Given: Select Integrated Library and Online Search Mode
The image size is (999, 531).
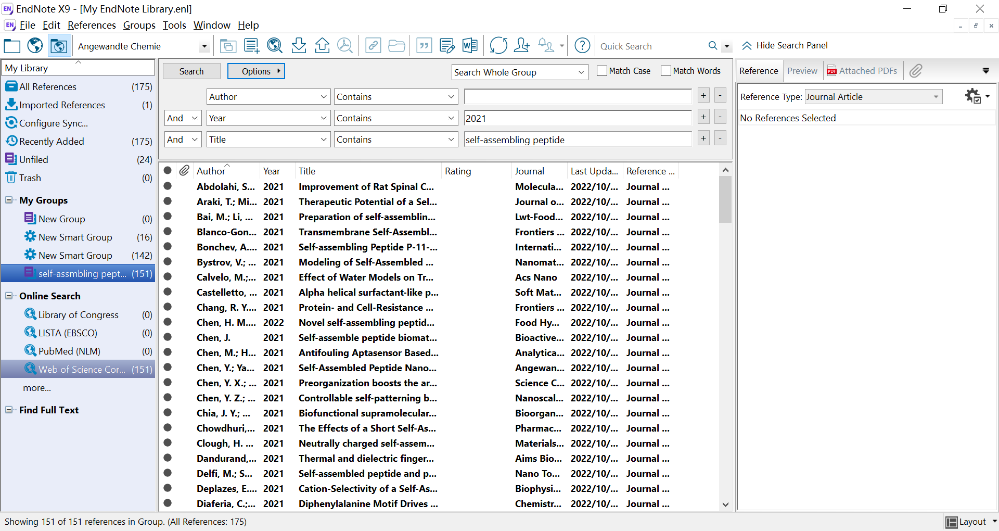Looking at the screenshot, I should (x=58, y=46).
